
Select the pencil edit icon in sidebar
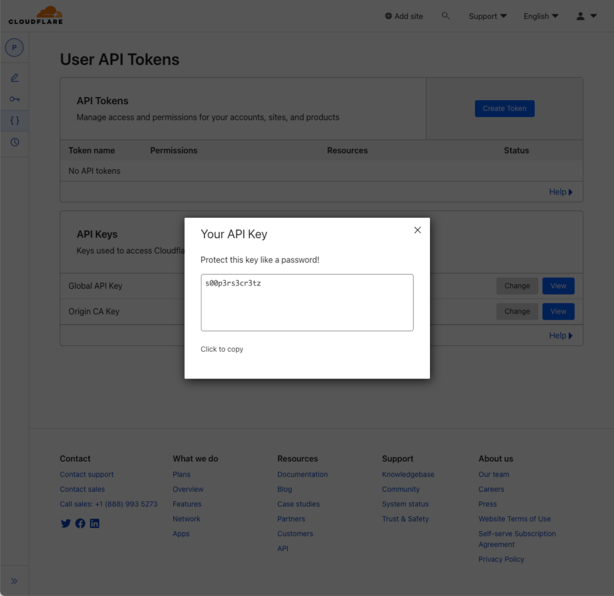(14, 77)
